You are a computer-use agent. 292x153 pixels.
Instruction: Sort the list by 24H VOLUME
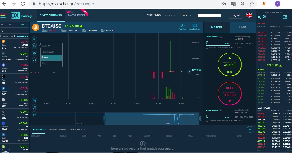(22, 36)
